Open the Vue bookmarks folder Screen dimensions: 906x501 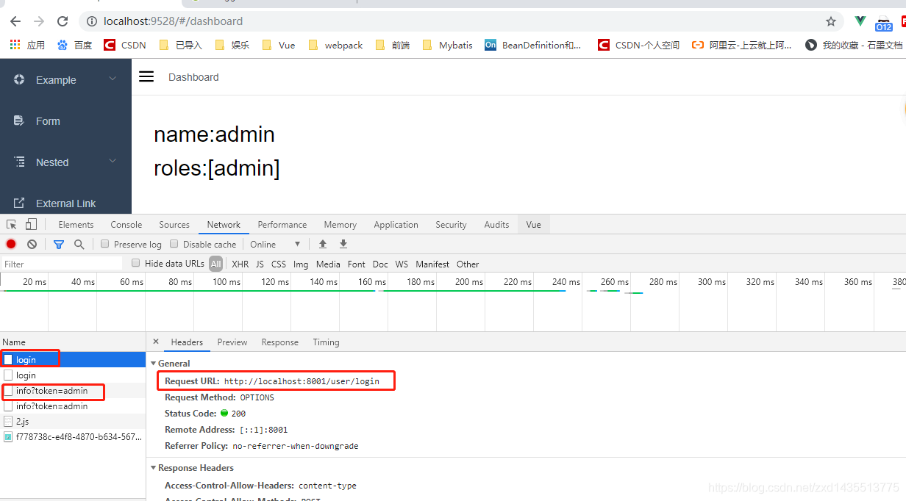[279, 45]
